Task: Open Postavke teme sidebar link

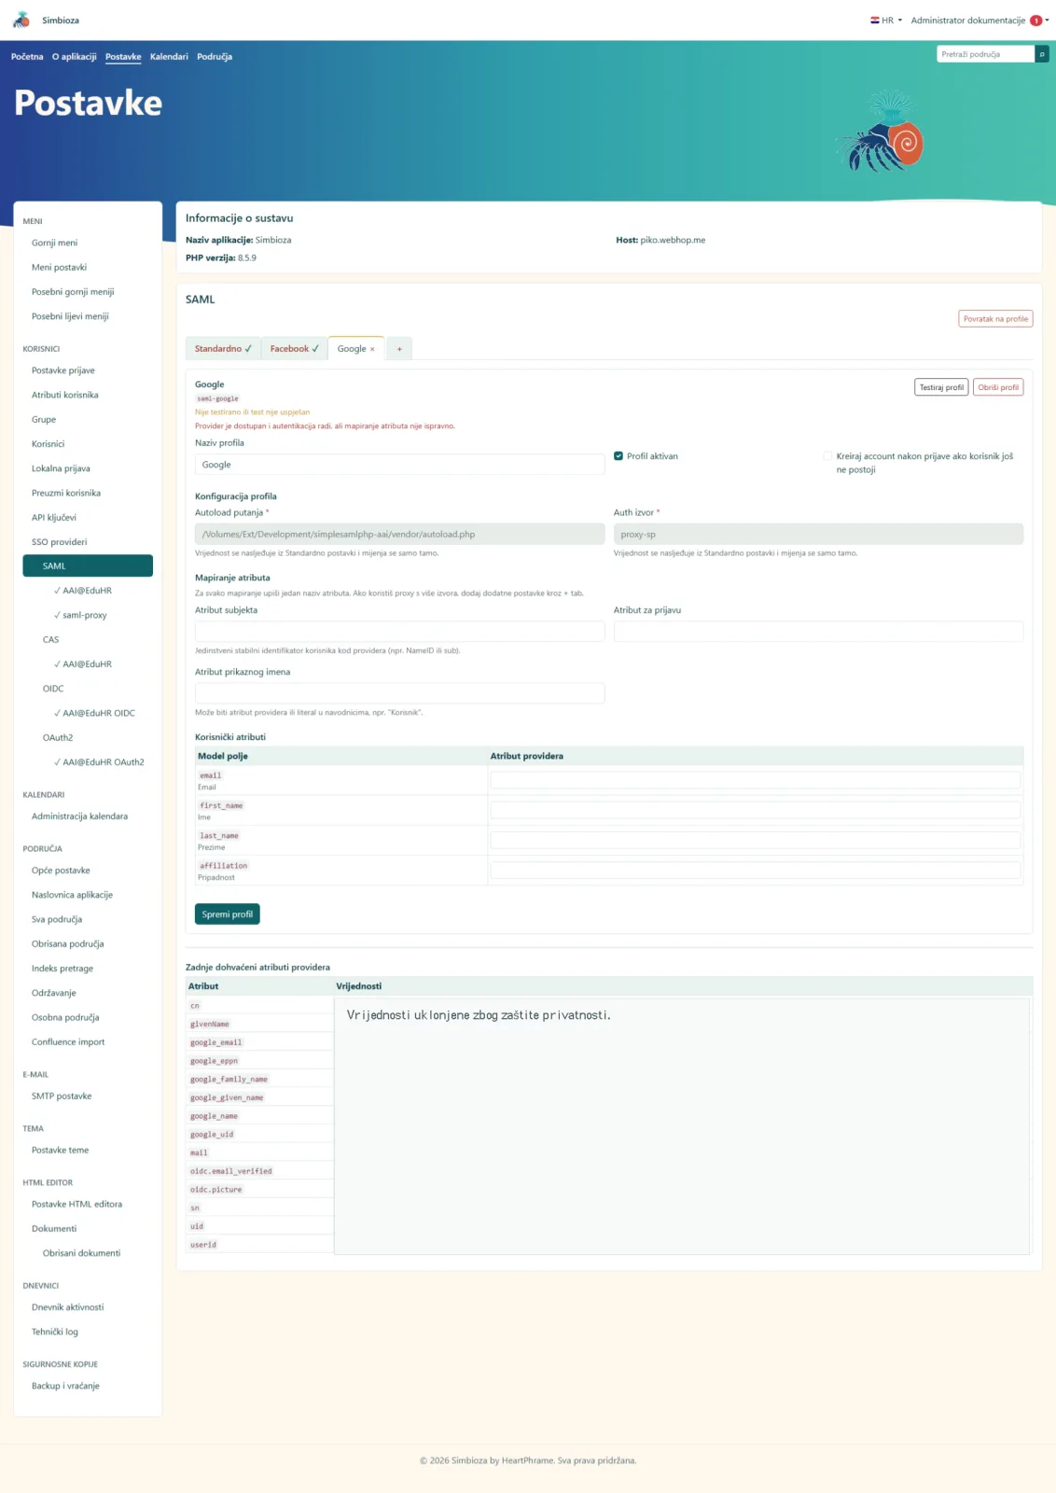Action: coord(60,1151)
